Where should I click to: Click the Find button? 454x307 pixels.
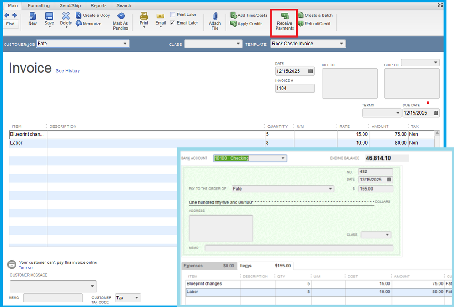point(10,24)
